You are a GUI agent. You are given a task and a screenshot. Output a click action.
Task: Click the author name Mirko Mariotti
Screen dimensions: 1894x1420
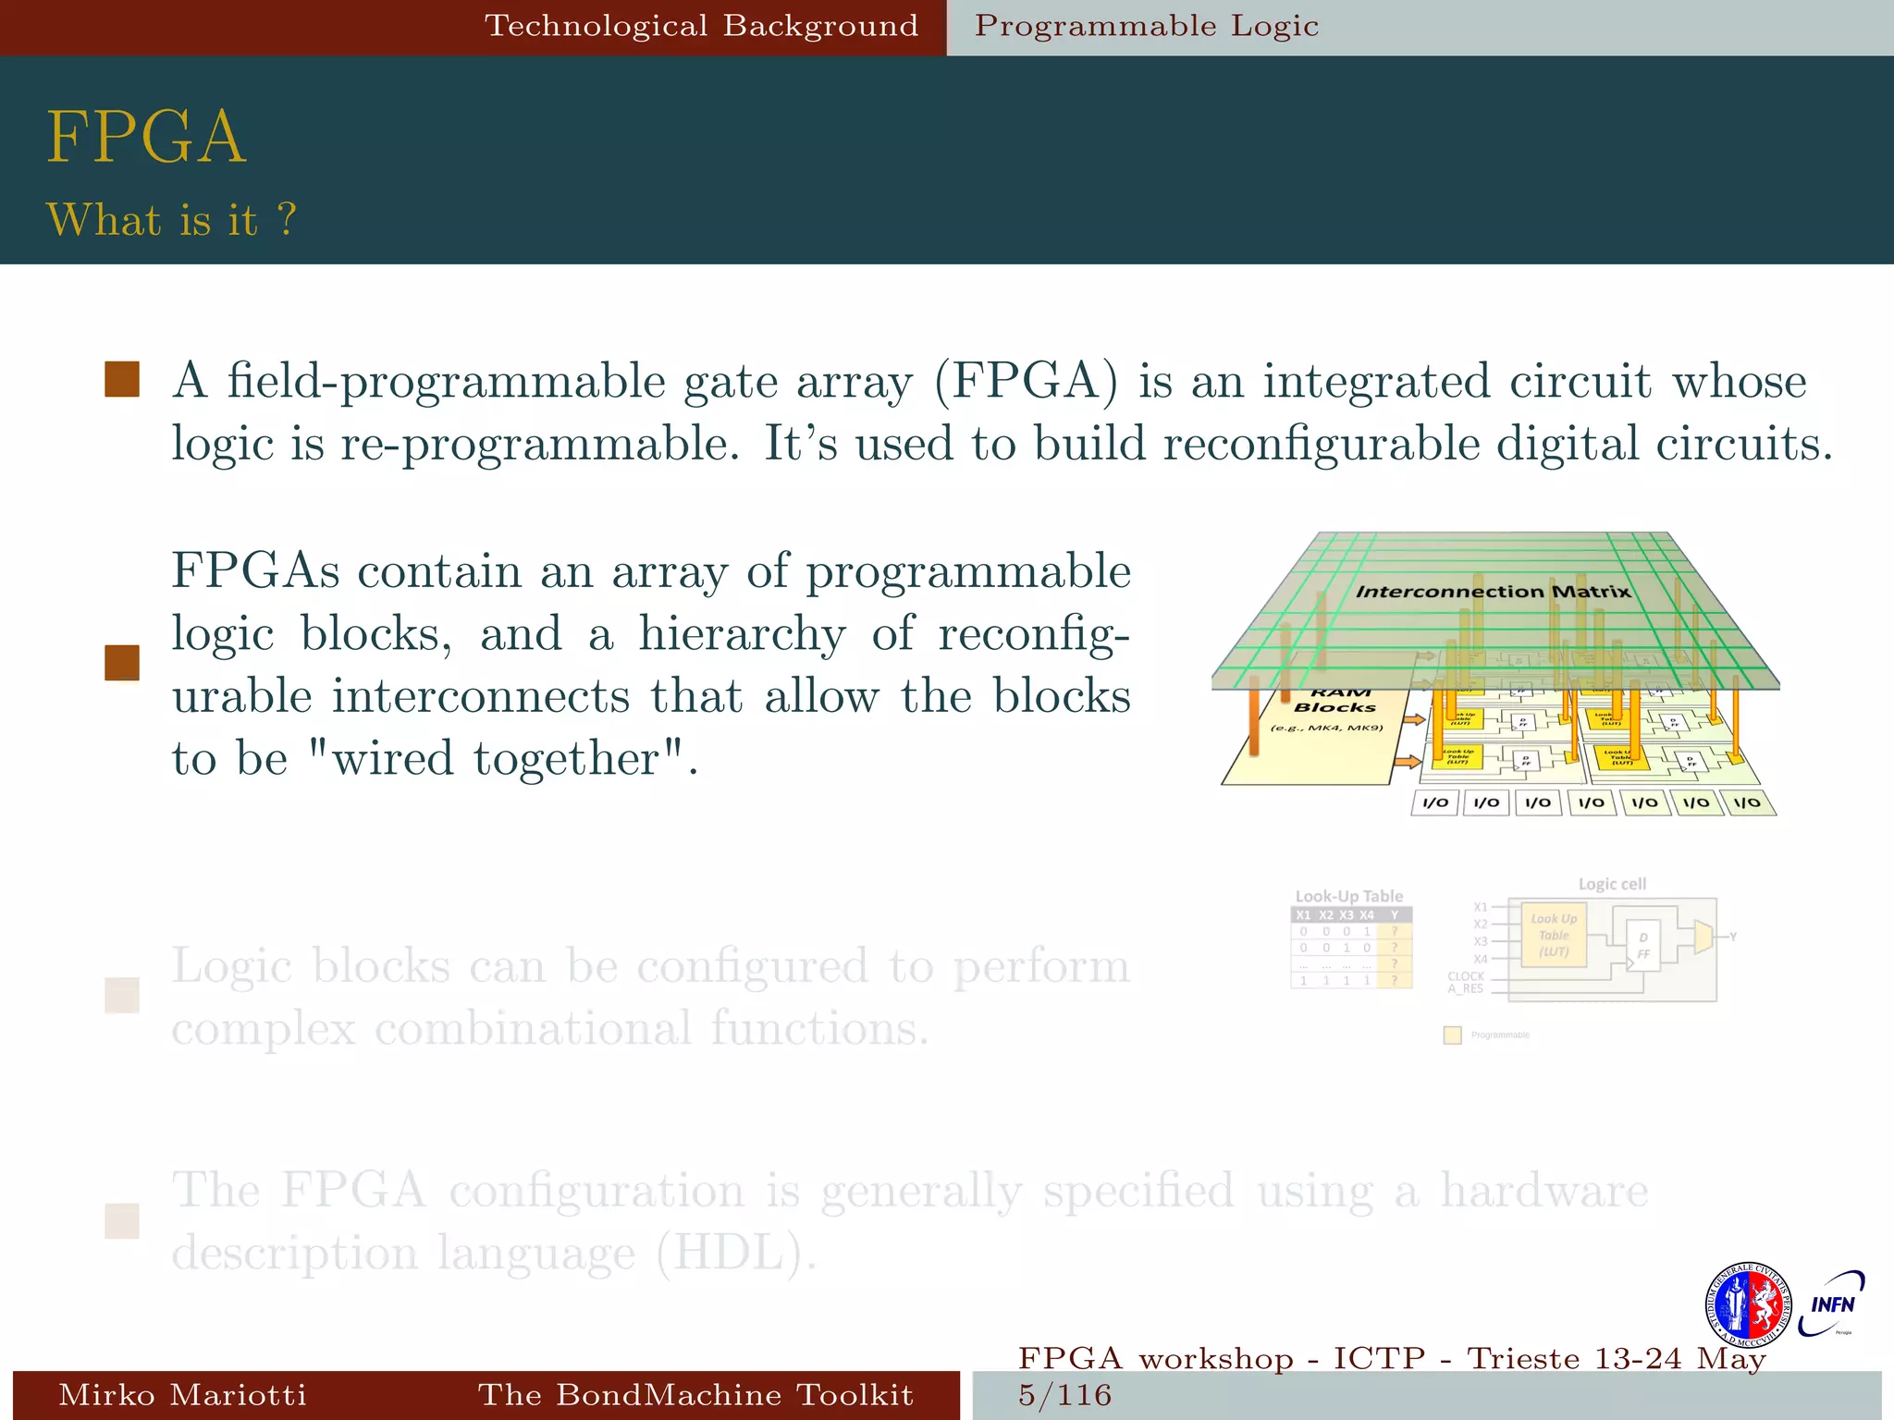[182, 1395]
